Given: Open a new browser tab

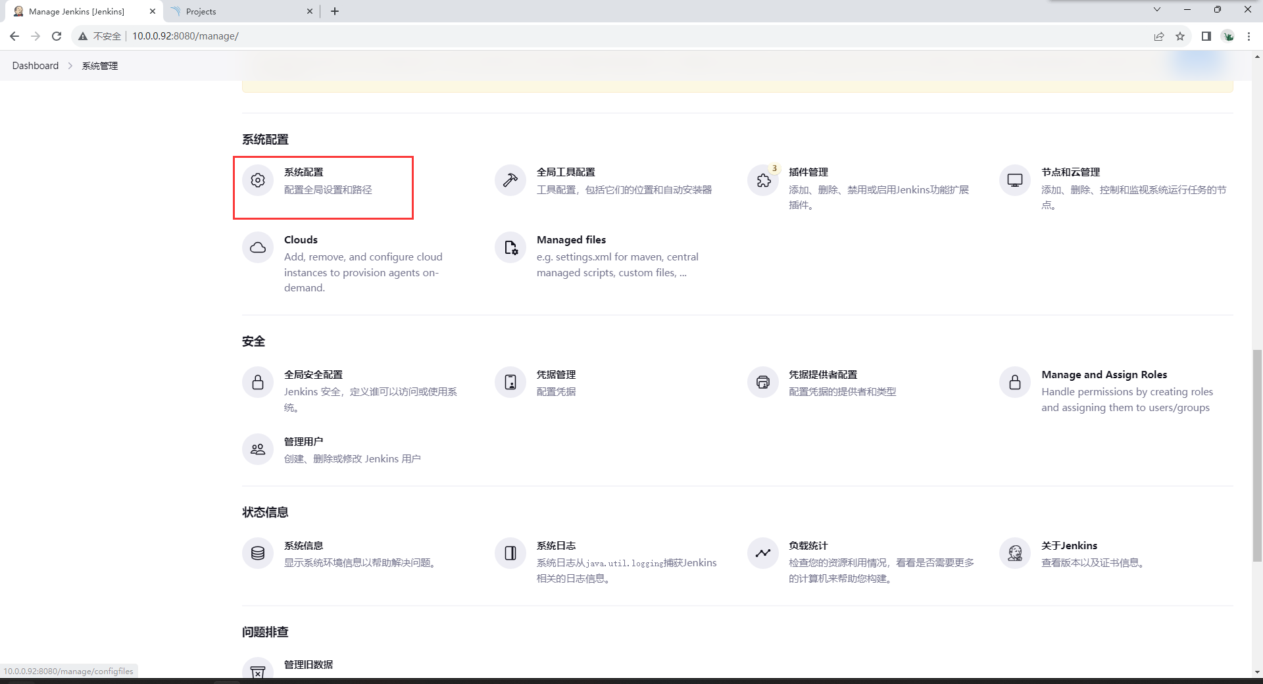Looking at the screenshot, I should [x=335, y=11].
